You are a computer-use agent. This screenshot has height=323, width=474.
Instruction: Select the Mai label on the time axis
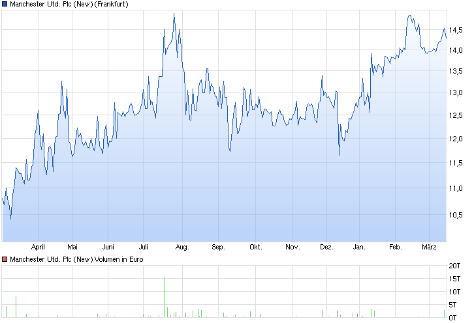pyautogui.click(x=72, y=247)
